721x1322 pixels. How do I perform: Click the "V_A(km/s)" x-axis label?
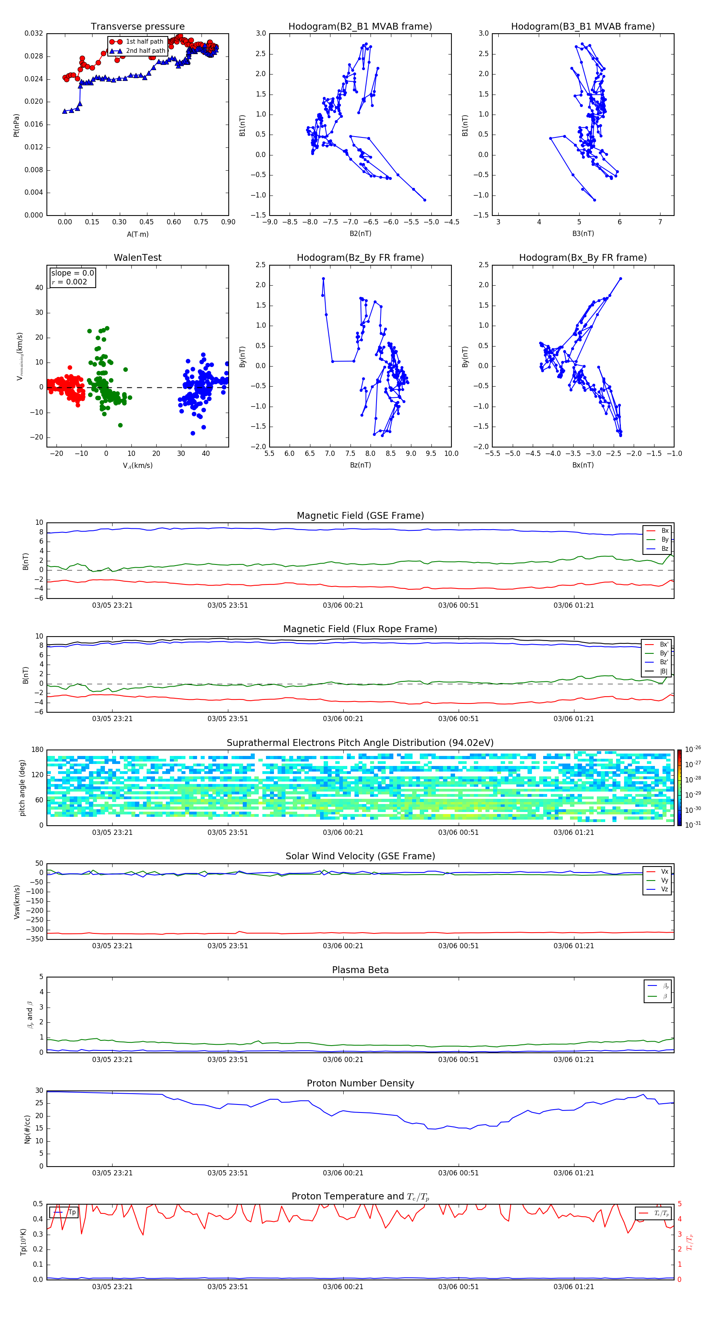tap(137, 466)
